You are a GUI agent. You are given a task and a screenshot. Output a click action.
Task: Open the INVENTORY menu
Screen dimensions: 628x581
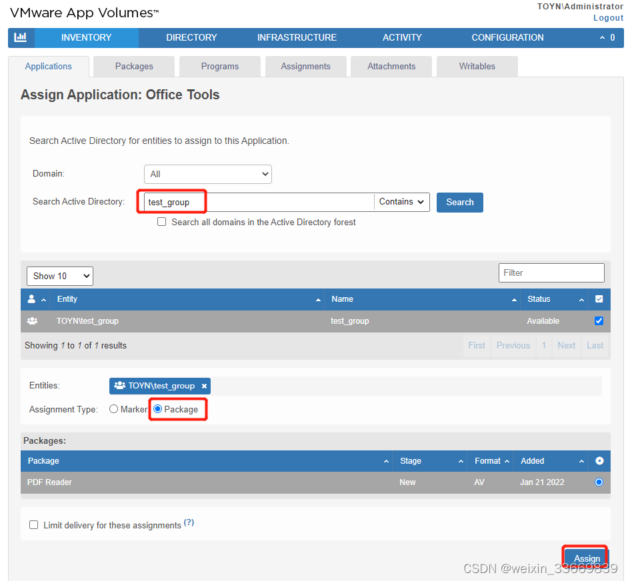pos(87,37)
